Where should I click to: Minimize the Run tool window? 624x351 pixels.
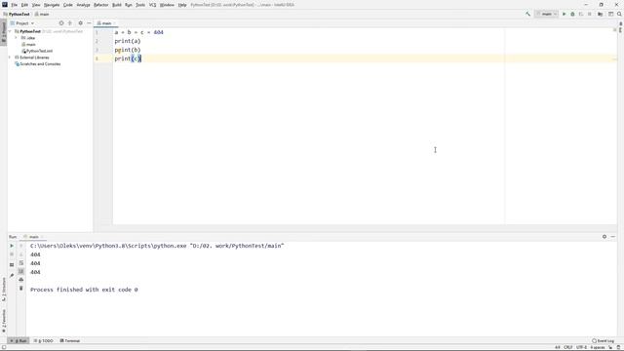(x=613, y=236)
